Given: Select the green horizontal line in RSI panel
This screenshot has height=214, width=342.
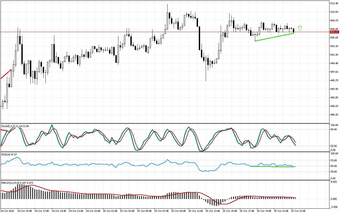Looking at the screenshot, I should click(x=273, y=167).
